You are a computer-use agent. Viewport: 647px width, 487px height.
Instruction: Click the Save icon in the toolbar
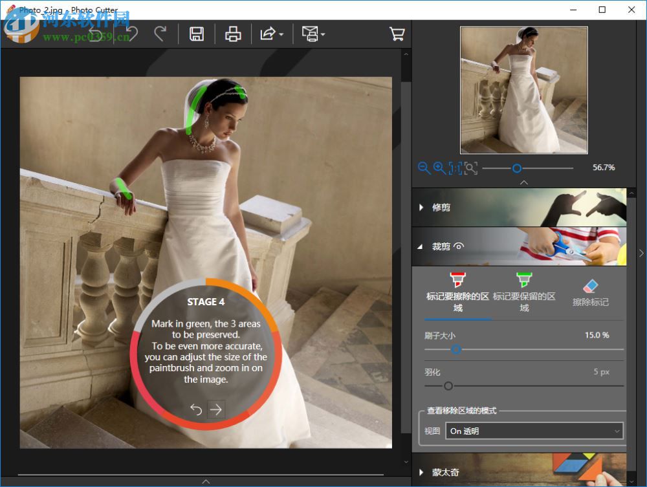pos(197,34)
